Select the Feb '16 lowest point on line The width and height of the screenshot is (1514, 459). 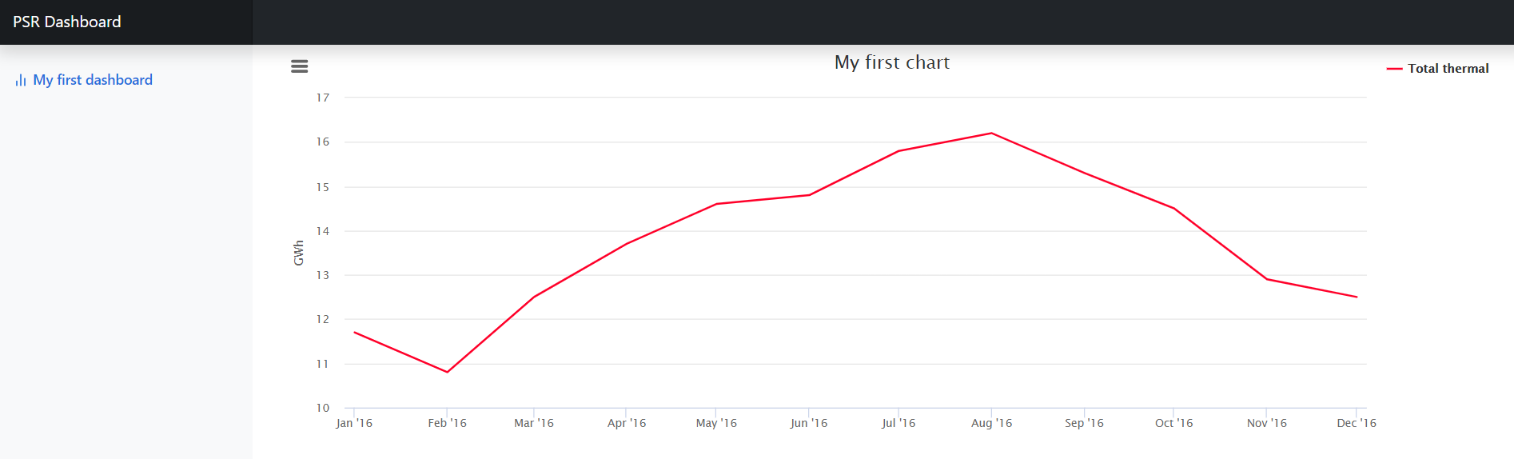point(447,372)
